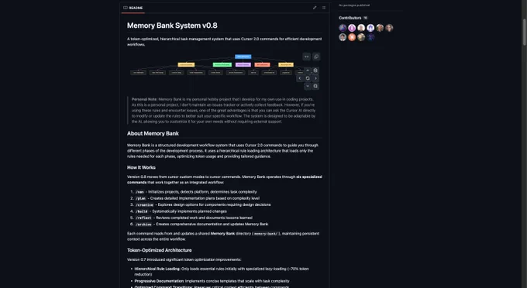527x288 pixels.
Task: Open the first contributor avatar in second row
Action: tap(343, 37)
